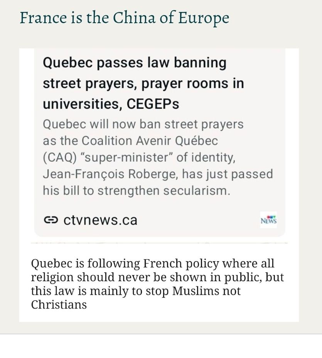
Task: Click the chain link icon beside ctvnews.ca
Action: click(51, 220)
